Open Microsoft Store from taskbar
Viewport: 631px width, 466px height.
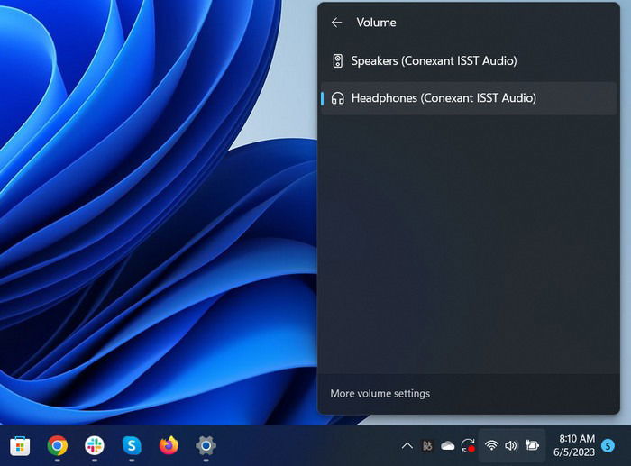20,446
